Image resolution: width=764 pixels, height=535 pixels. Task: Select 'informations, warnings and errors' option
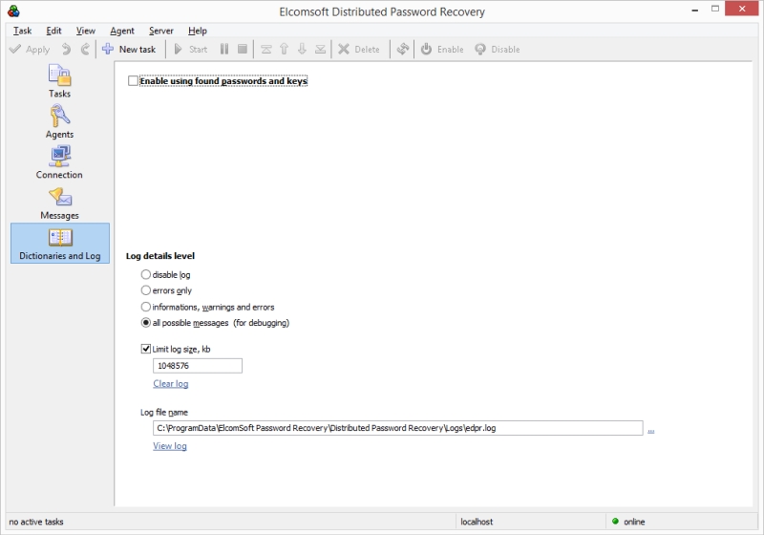click(x=146, y=307)
